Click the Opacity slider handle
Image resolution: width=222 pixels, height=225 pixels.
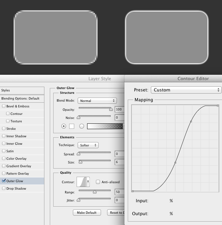(111, 109)
